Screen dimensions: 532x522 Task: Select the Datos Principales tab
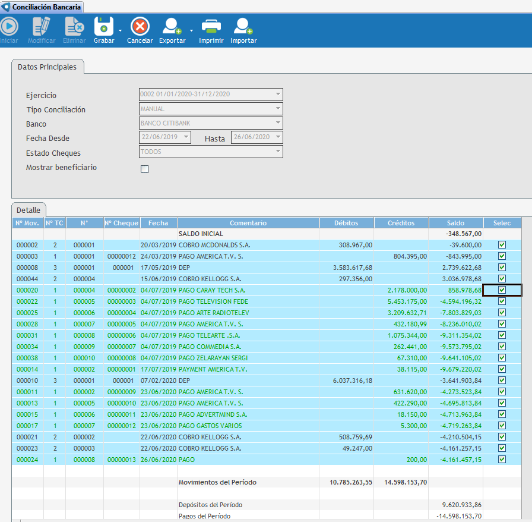pos(47,67)
